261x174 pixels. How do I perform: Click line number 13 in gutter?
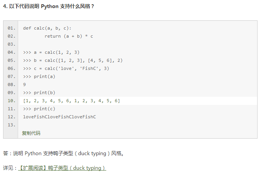pos(11,125)
